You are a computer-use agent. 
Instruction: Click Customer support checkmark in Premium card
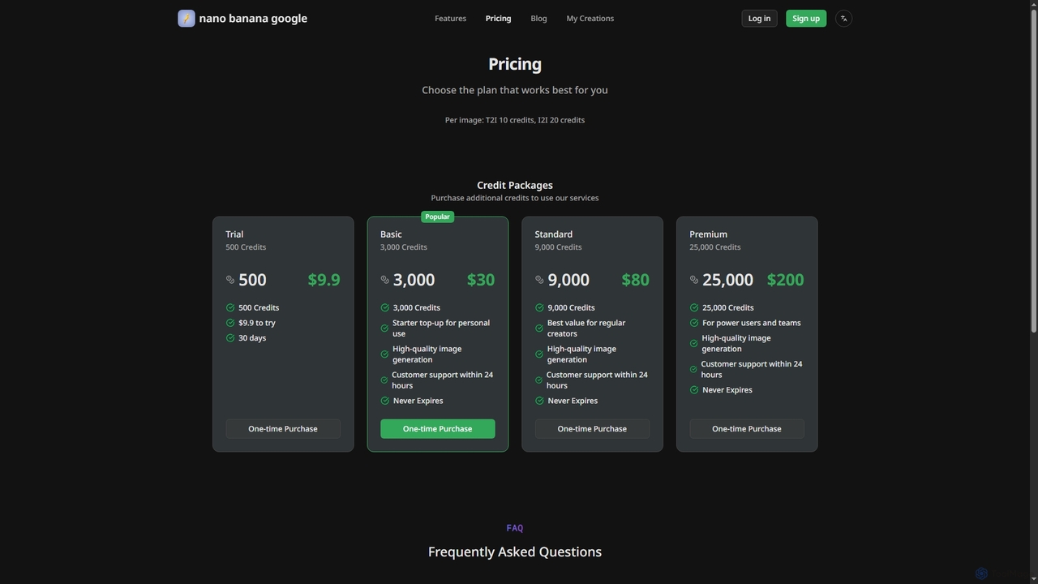tap(693, 369)
